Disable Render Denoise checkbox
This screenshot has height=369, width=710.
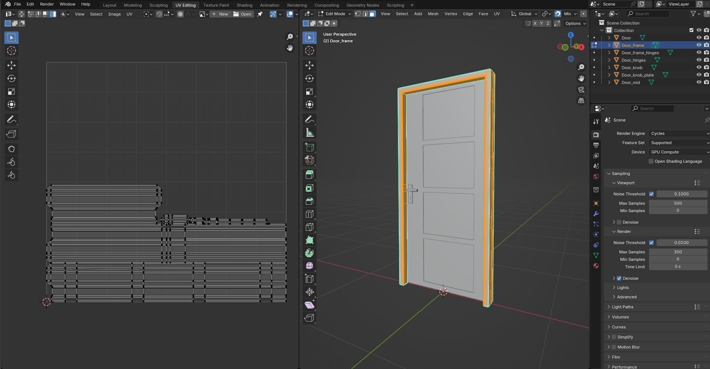[x=619, y=278]
